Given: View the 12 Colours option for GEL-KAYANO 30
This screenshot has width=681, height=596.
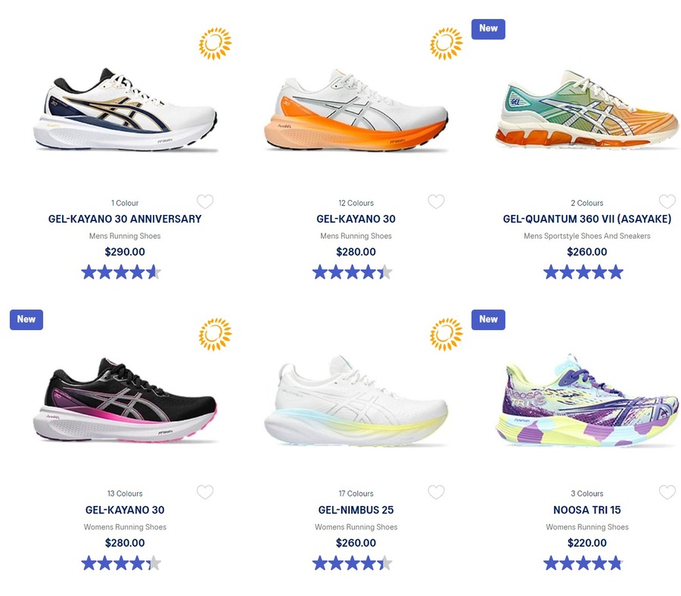Looking at the screenshot, I should (x=356, y=203).
